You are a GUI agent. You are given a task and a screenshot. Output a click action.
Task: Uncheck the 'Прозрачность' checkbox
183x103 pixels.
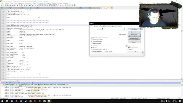(126, 46)
